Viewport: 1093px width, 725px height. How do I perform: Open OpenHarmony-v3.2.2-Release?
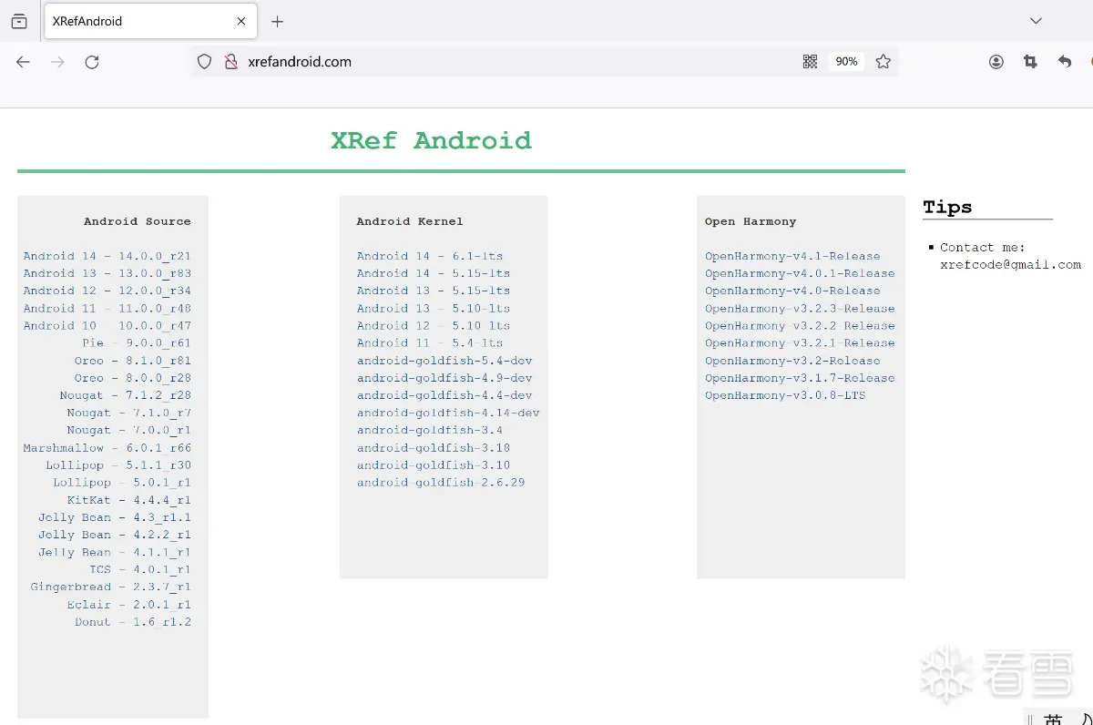tap(800, 325)
